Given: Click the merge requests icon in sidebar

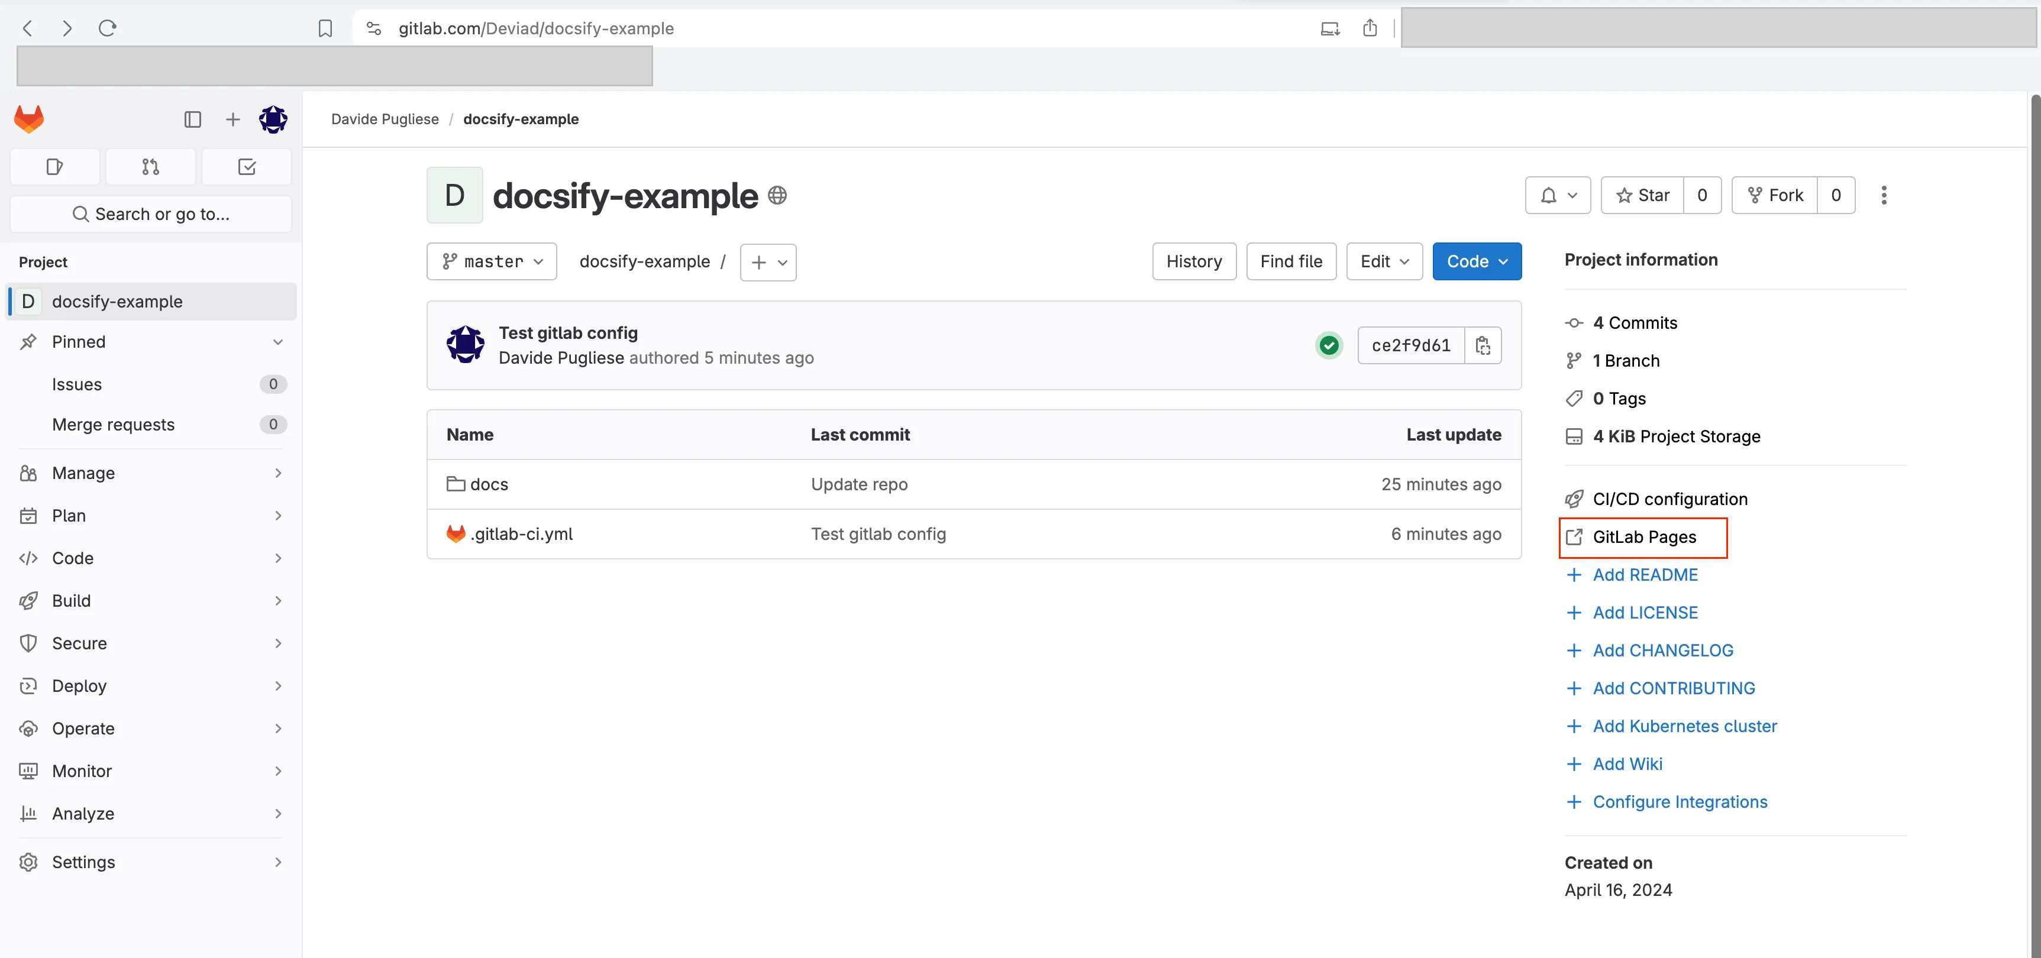Looking at the screenshot, I should tap(150, 166).
